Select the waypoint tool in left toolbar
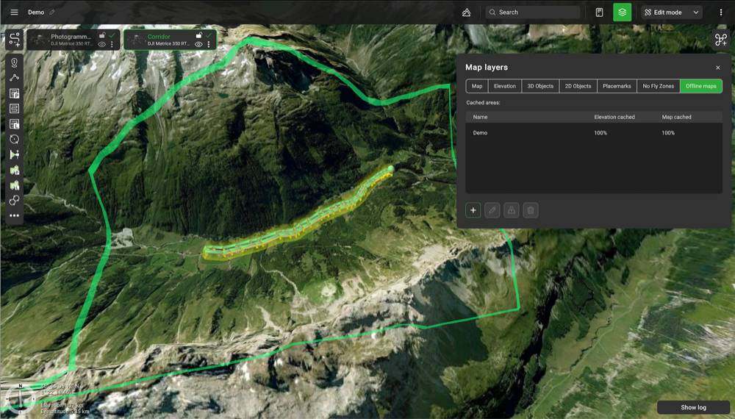This screenshot has height=419, width=735. [x=14, y=62]
